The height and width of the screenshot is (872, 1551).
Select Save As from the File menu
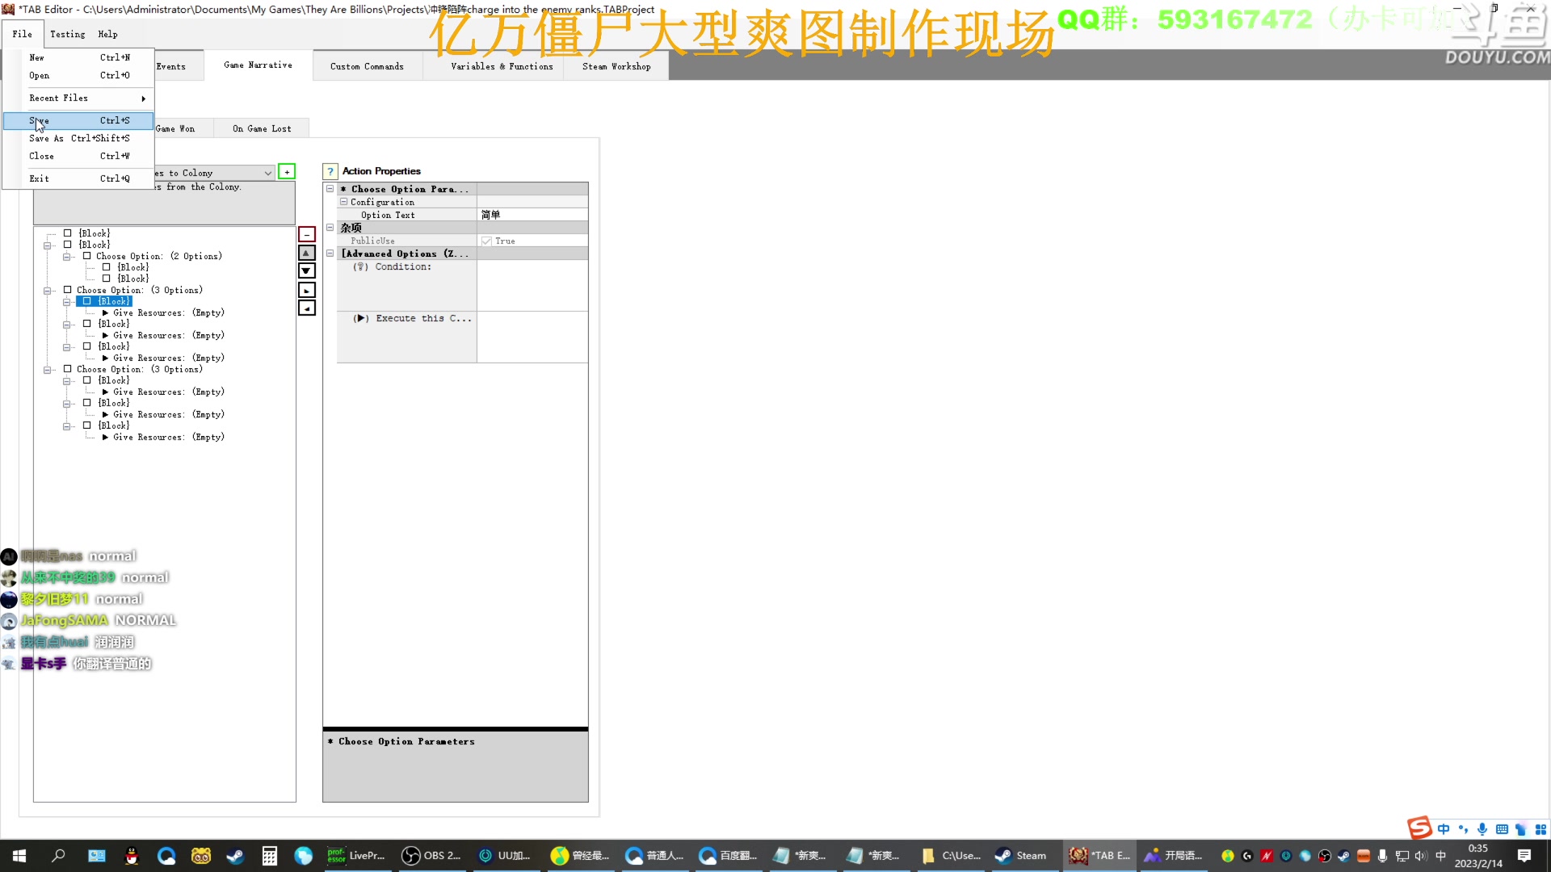[x=46, y=138]
